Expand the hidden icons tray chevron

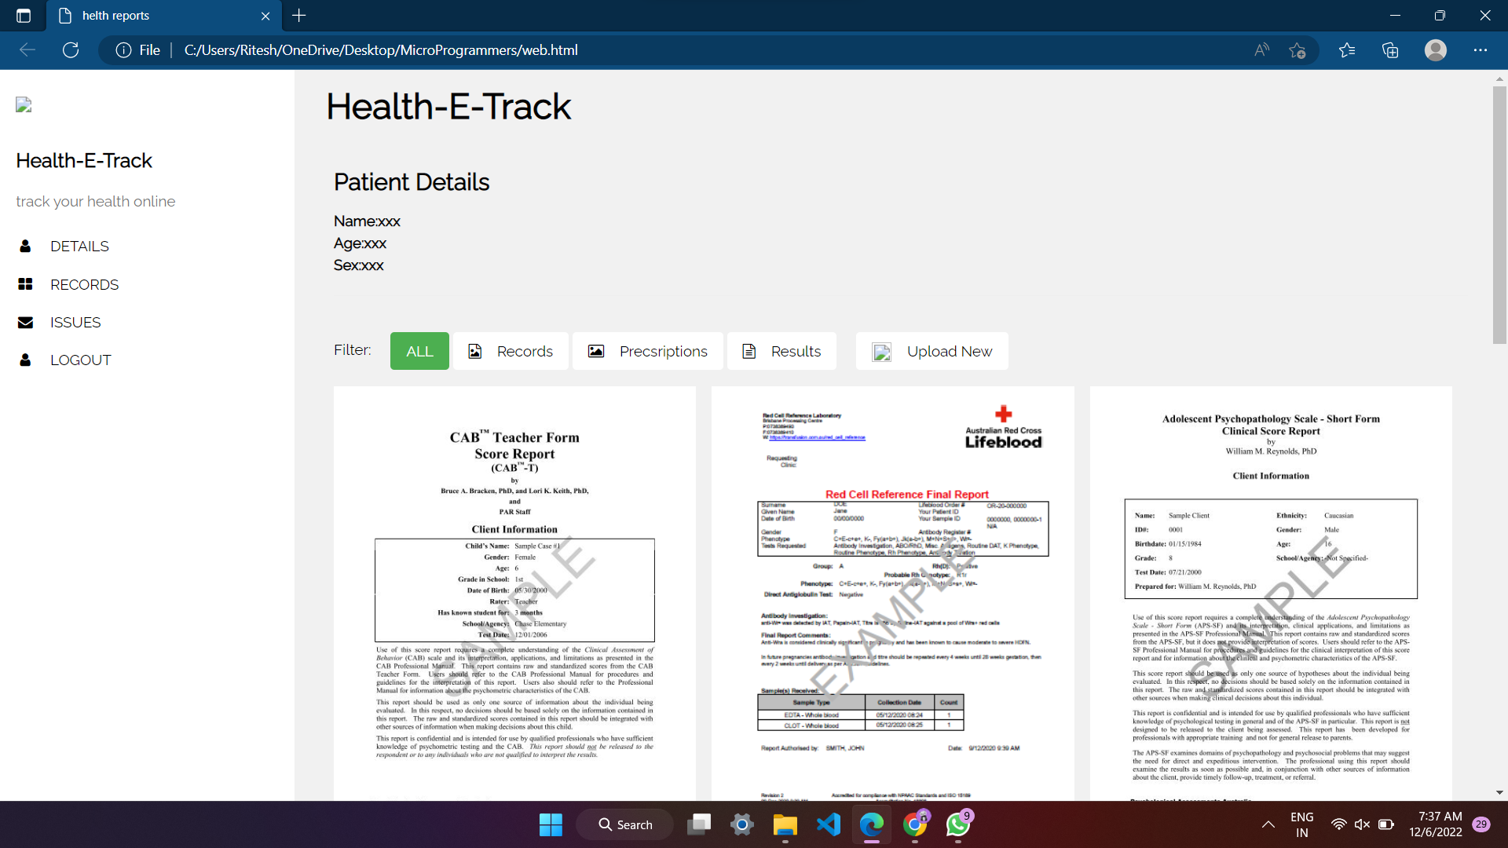tap(1267, 824)
